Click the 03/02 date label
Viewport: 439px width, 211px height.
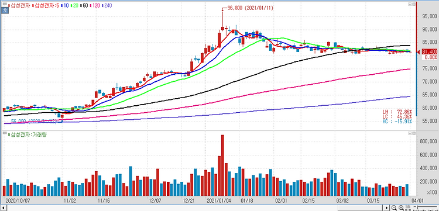coord(342,200)
